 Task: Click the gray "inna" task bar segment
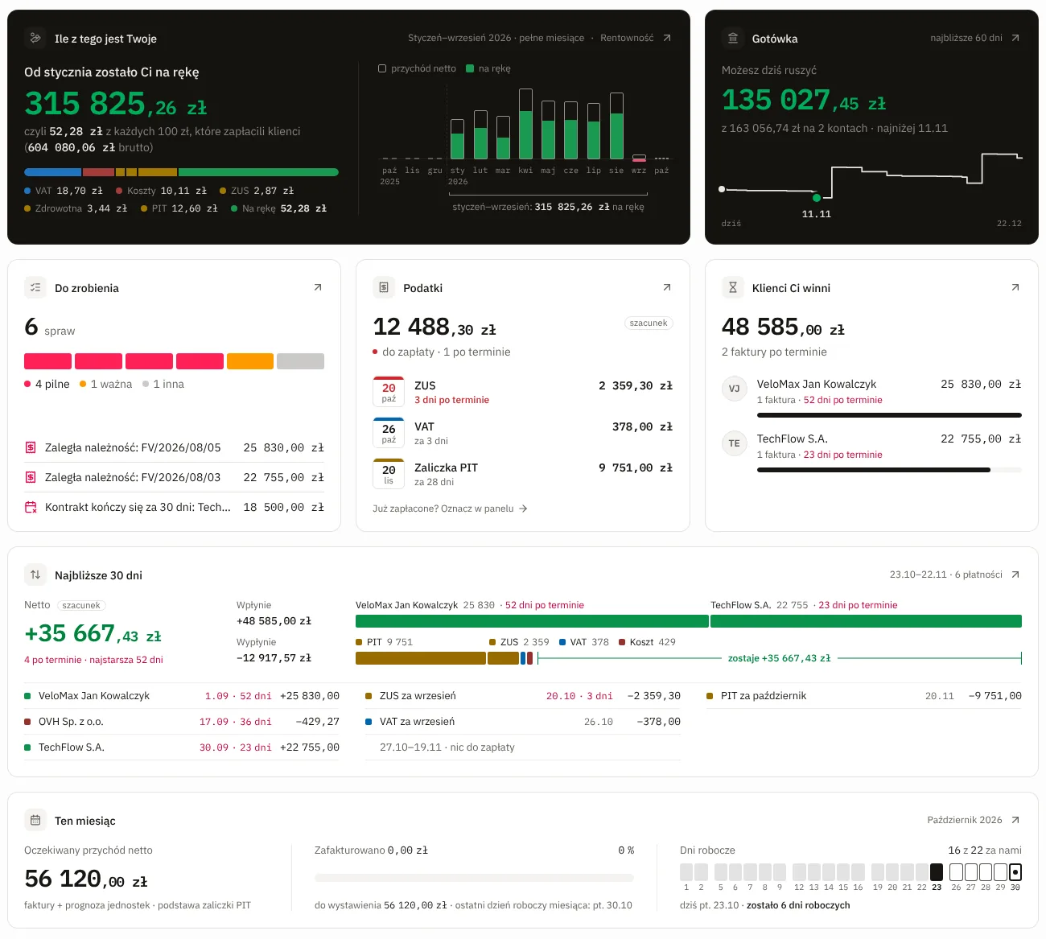click(x=300, y=361)
